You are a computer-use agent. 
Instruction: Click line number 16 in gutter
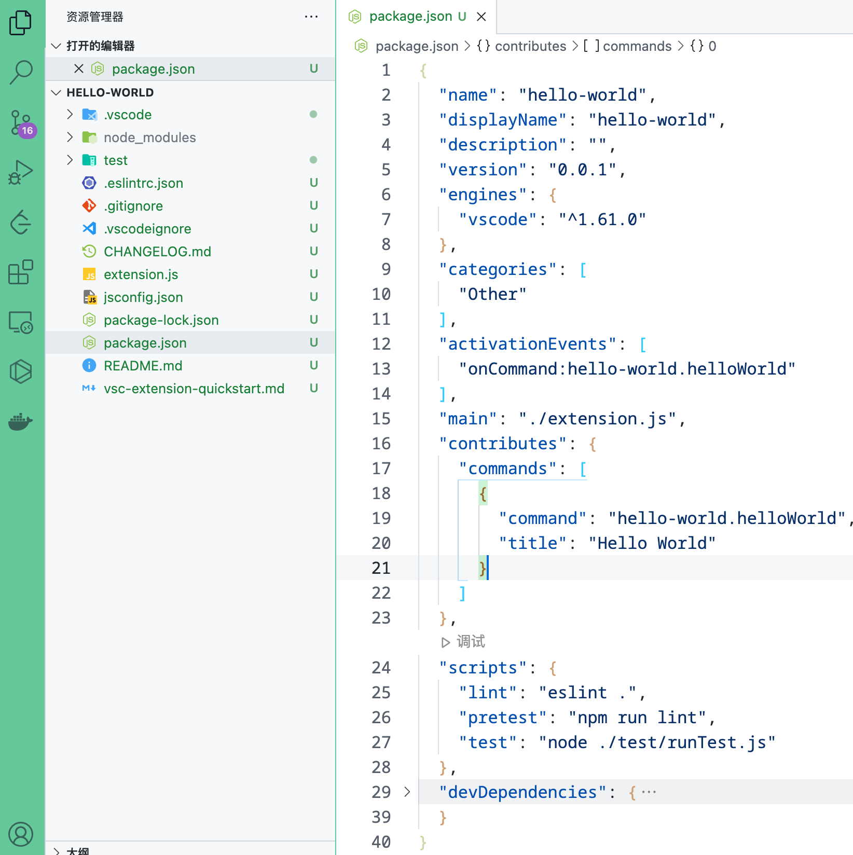tap(381, 444)
